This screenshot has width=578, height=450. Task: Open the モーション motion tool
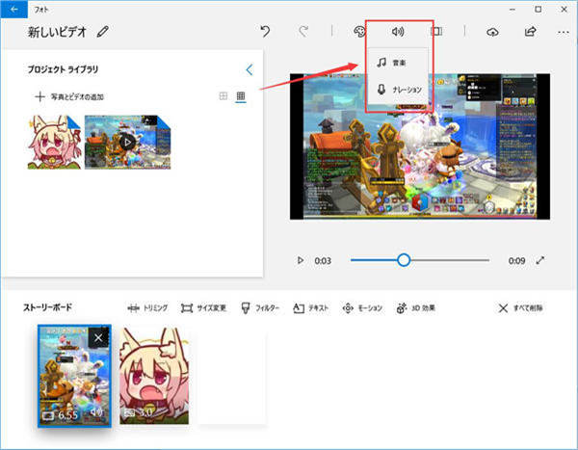(362, 308)
